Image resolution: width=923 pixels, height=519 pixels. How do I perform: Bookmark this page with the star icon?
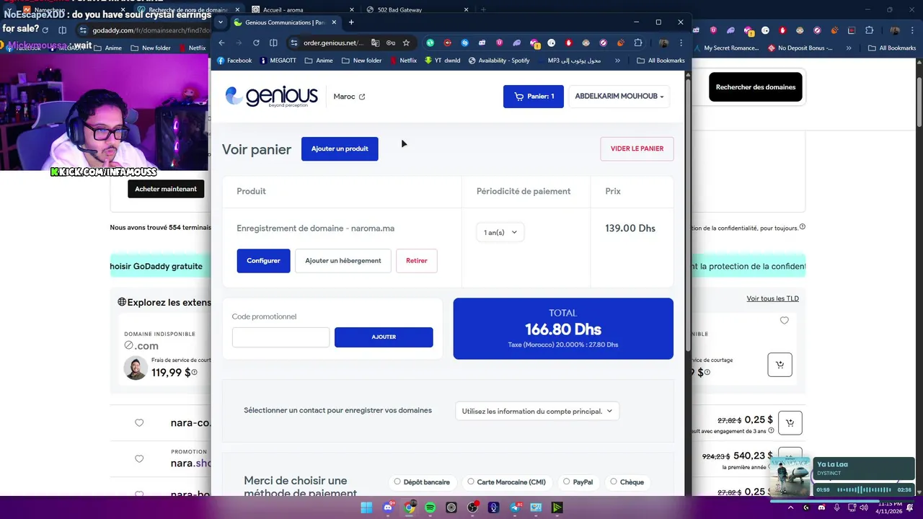tap(406, 43)
